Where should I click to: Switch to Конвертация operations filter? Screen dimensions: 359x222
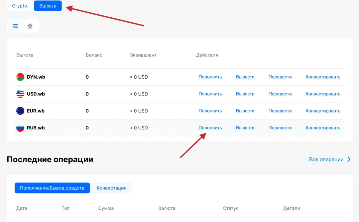click(111, 188)
